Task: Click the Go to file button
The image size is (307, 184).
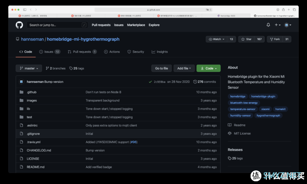Action: point(162,68)
